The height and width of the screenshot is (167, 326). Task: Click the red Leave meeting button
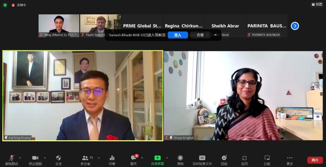[315, 160]
